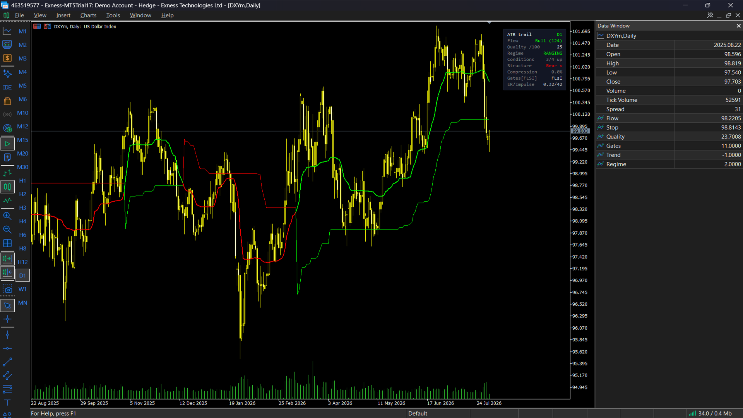The height and width of the screenshot is (418, 743).
Task: Select the D1 timeframe
Action: [x=22, y=276]
